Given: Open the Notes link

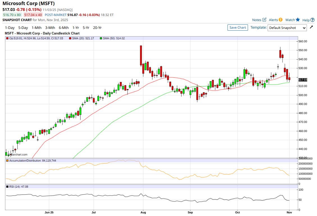Looking at the screenshot, I should click(x=257, y=20).
